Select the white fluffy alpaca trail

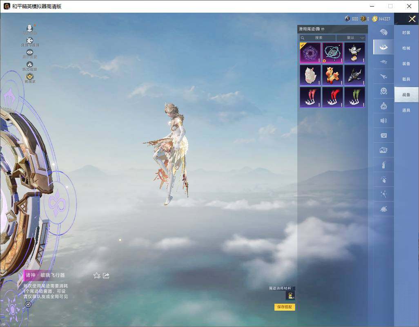[310, 75]
